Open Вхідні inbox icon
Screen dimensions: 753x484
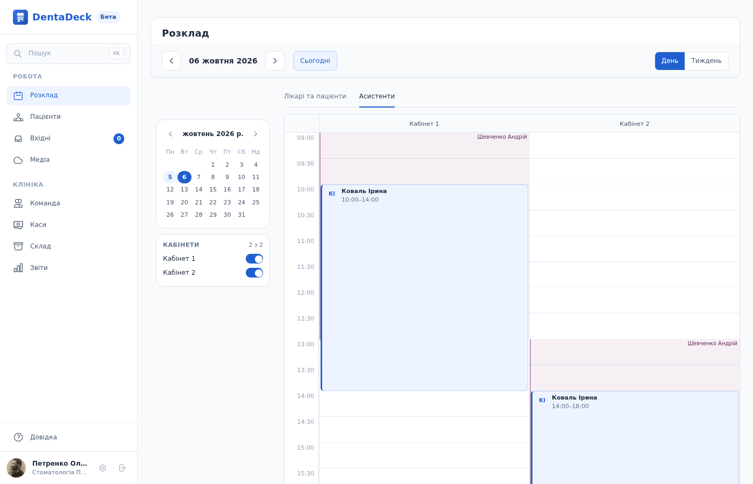coord(18,139)
